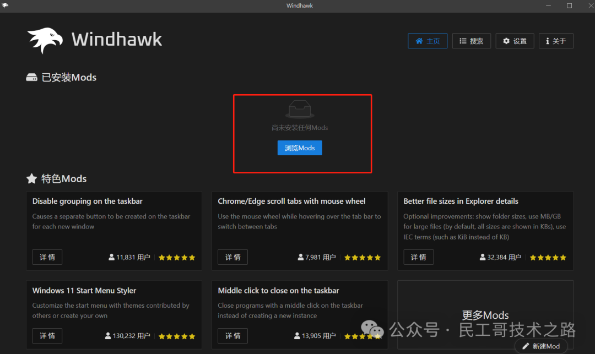Click the info icon in 关于 button
The width and height of the screenshot is (595, 354).
547,41
